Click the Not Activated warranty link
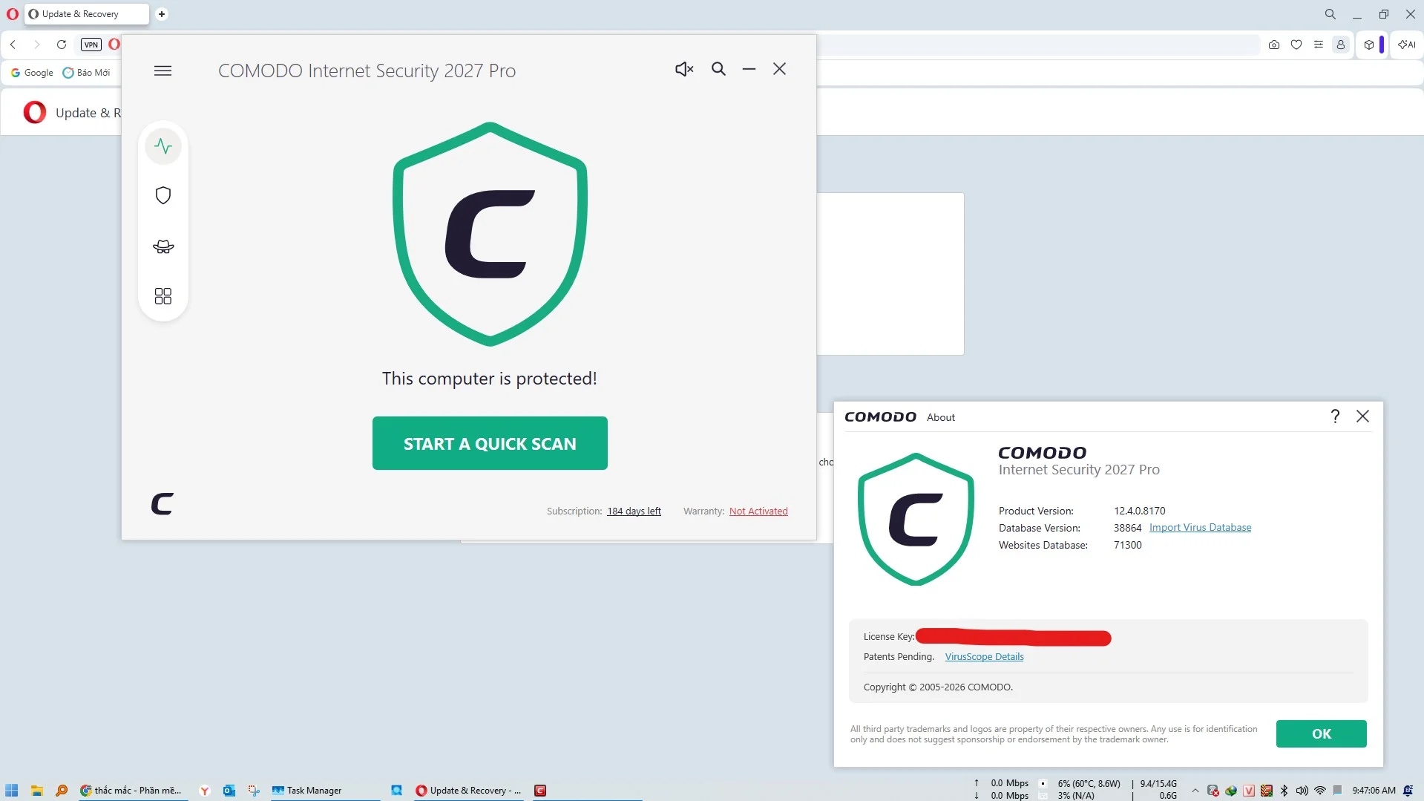This screenshot has width=1424, height=801. 758,511
